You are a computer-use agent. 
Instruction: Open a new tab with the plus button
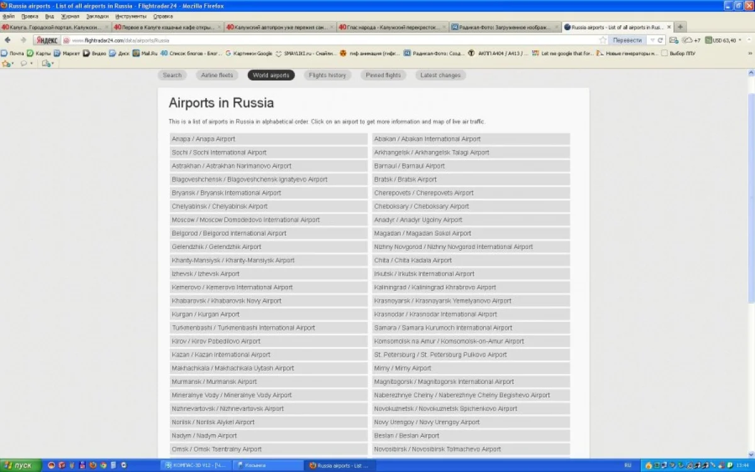tap(680, 27)
